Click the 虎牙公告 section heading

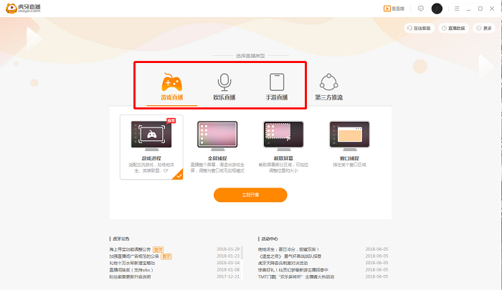click(121, 239)
